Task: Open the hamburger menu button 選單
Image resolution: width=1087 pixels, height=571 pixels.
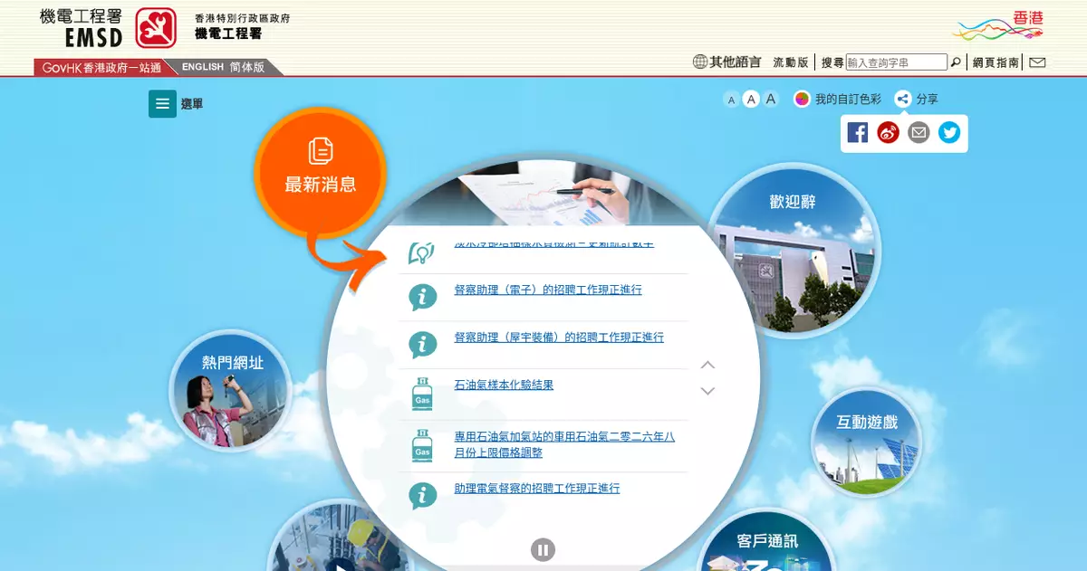Action: pyautogui.click(x=162, y=104)
